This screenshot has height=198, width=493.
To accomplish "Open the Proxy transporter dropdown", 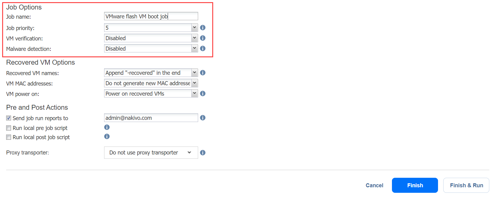I will pyautogui.click(x=151, y=153).
